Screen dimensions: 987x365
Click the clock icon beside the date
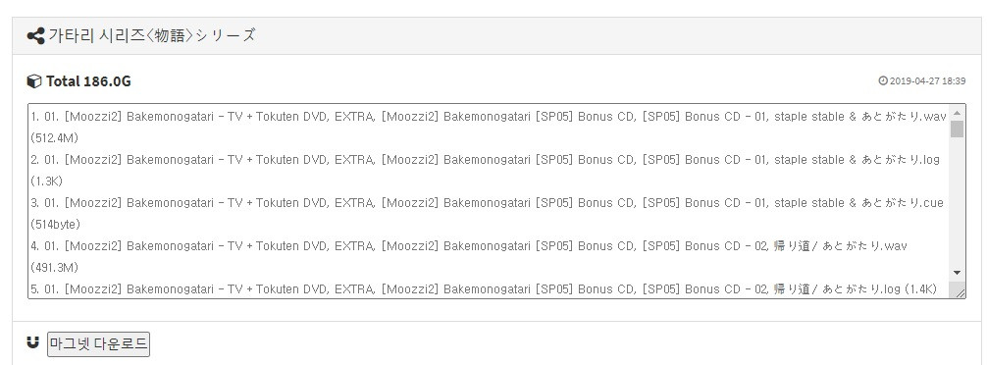click(x=883, y=80)
